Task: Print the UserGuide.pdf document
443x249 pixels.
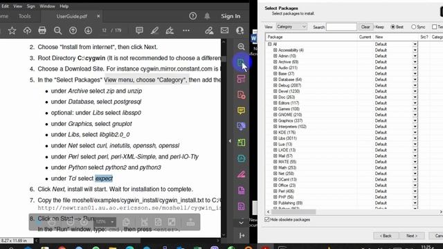Action: pos(42,30)
